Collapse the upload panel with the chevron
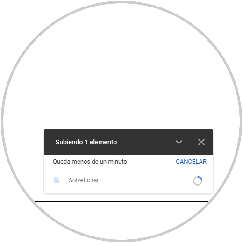Image resolution: width=243 pixels, height=243 pixels. pyautogui.click(x=179, y=142)
